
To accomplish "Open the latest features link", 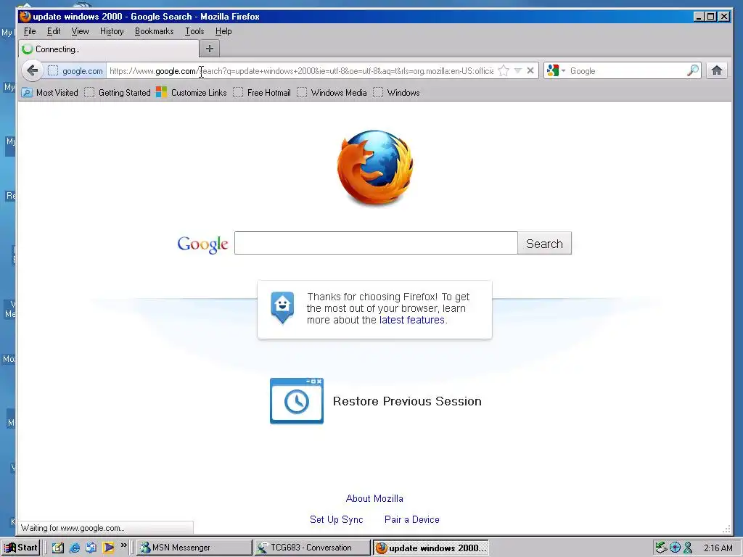I will (x=412, y=320).
